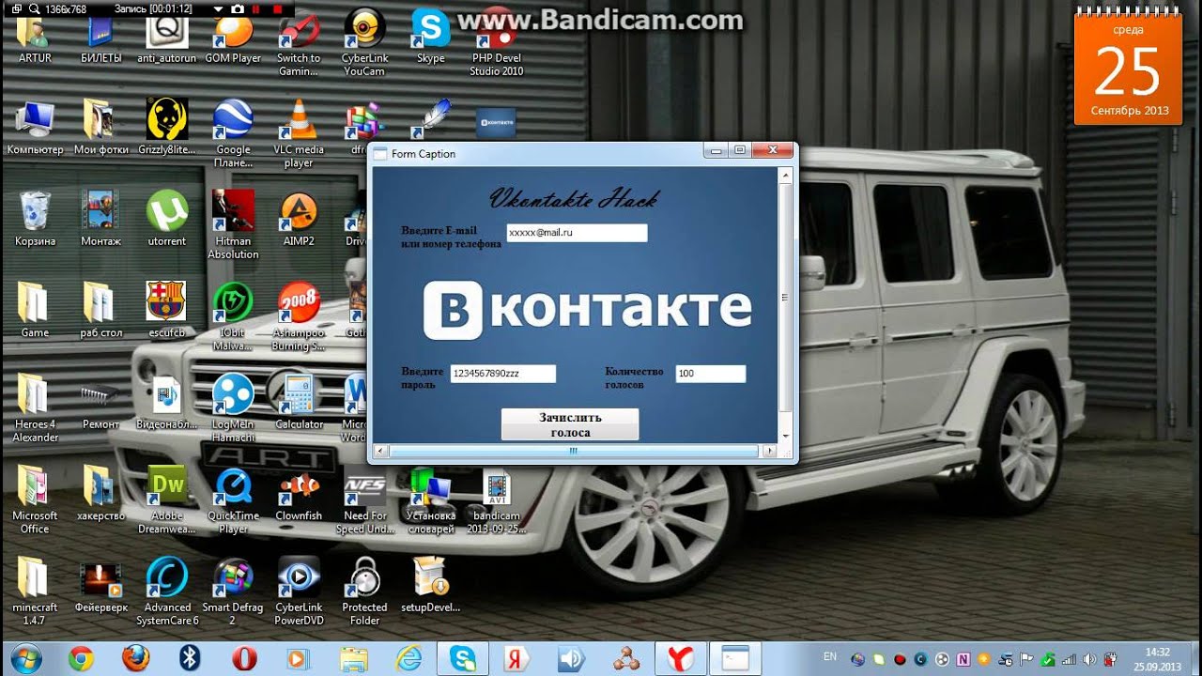Viewport: 1202px width, 676px height.
Task: Select the Ремонт desktop icon
Action: tap(101, 402)
